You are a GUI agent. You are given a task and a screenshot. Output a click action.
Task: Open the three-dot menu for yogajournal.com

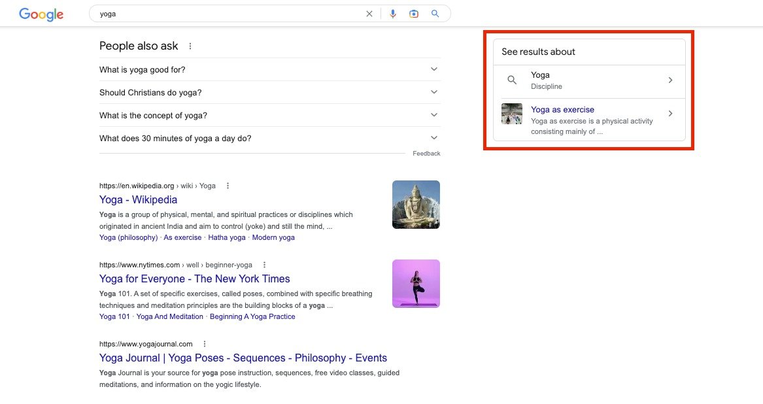pos(205,343)
